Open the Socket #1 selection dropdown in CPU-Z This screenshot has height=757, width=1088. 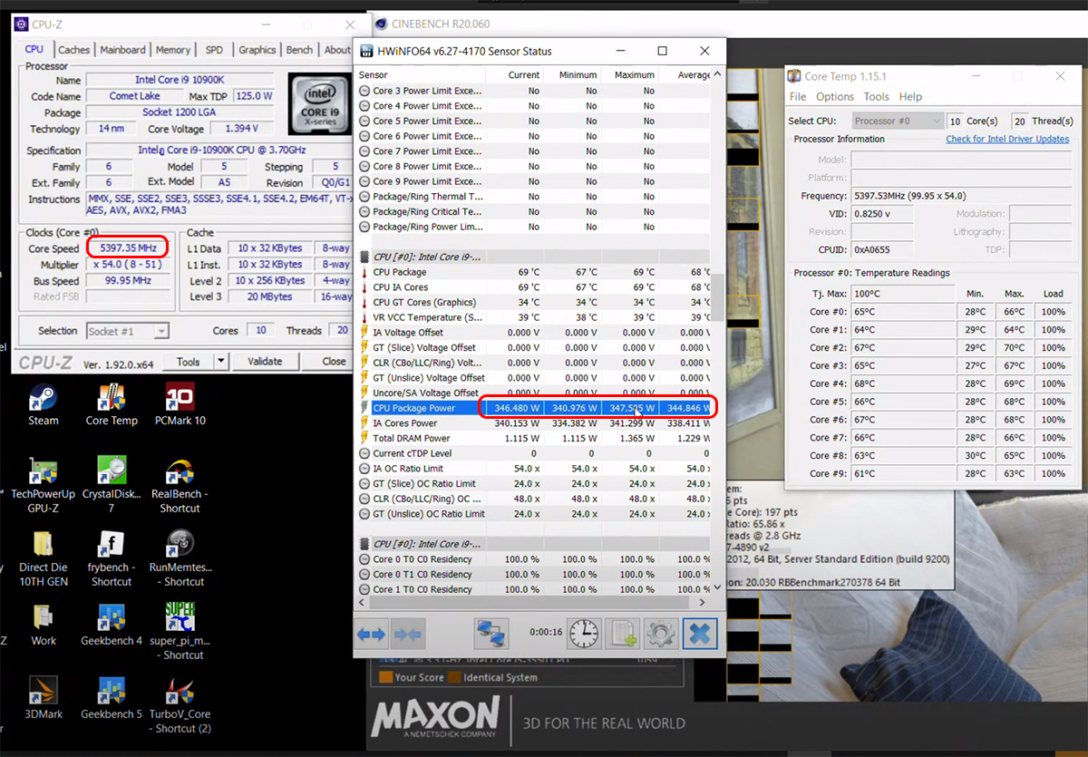point(128,332)
